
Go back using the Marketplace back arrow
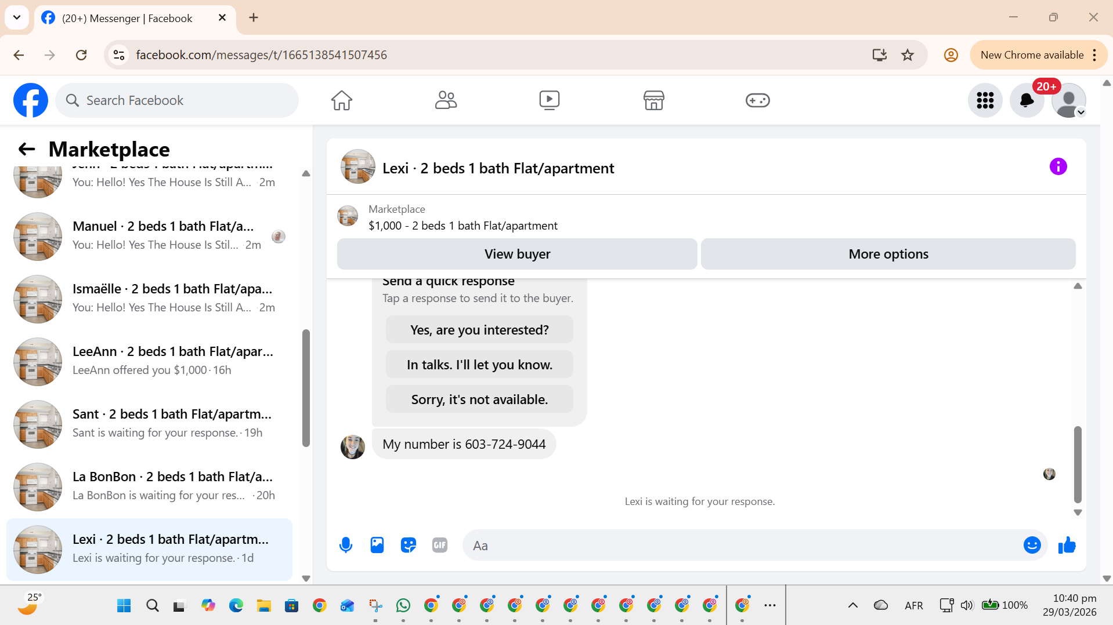[27, 149]
